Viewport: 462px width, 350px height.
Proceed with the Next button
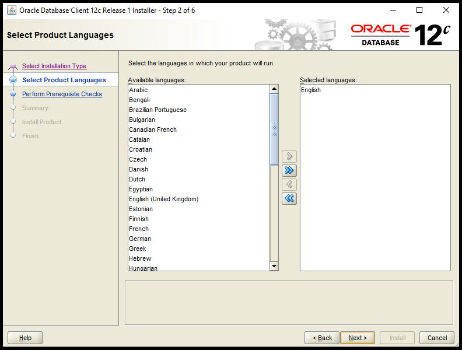point(358,338)
